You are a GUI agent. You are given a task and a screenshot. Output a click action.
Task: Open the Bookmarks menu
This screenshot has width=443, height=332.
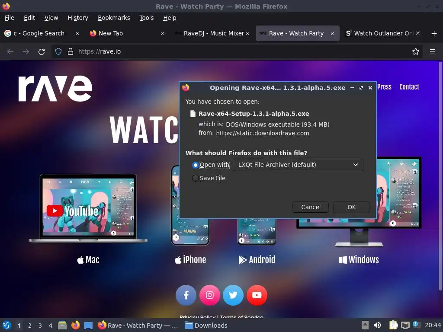pos(114,18)
